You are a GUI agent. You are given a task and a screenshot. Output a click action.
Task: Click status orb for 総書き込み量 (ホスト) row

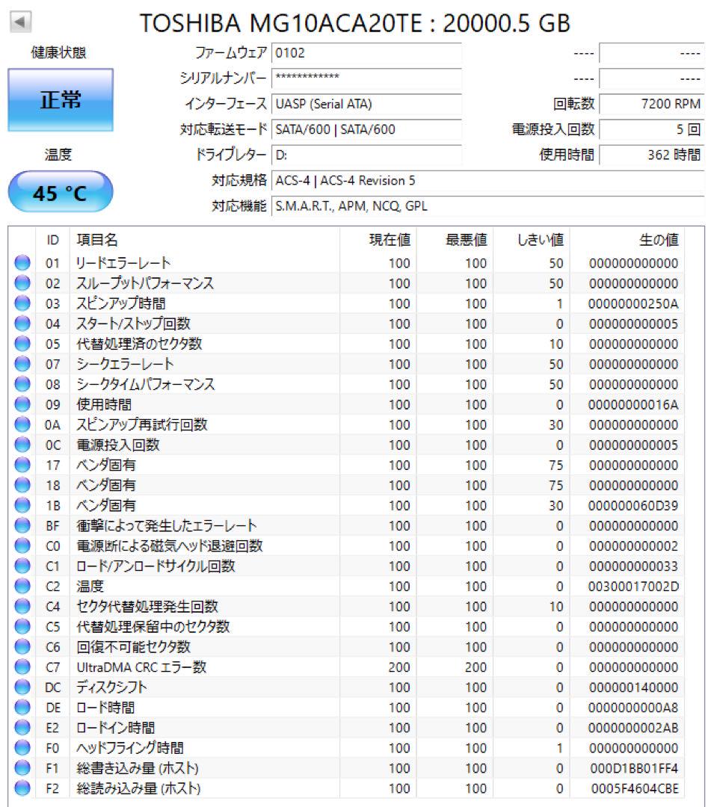(x=22, y=768)
